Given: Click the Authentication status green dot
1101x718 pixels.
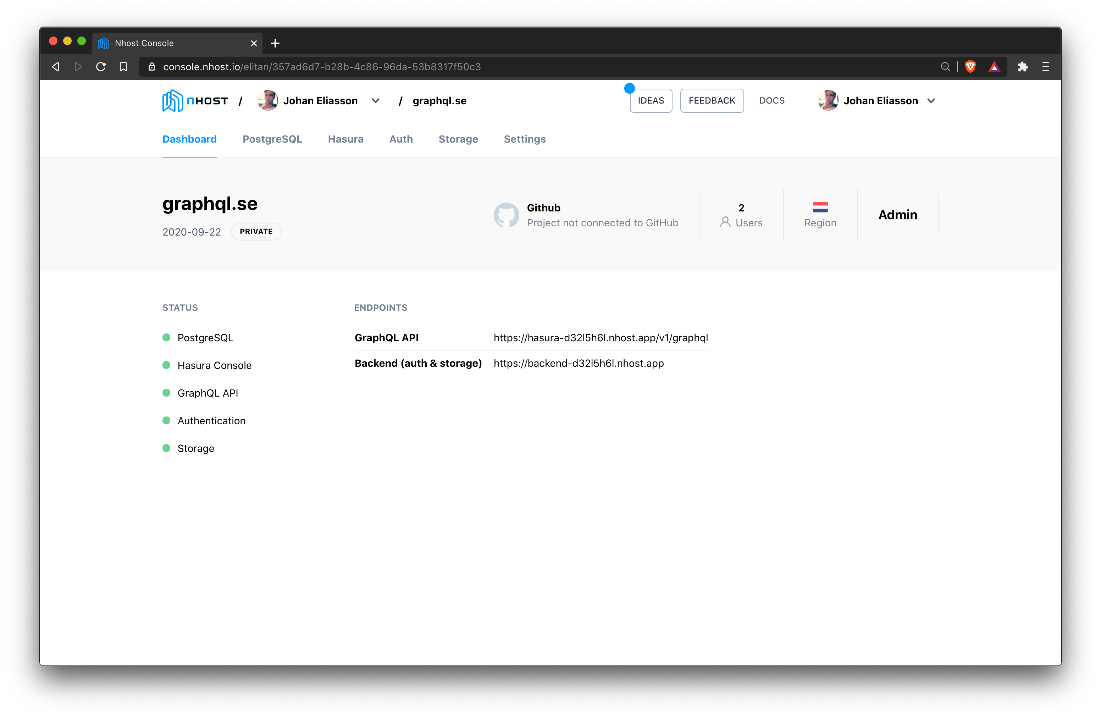Looking at the screenshot, I should [x=166, y=420].
